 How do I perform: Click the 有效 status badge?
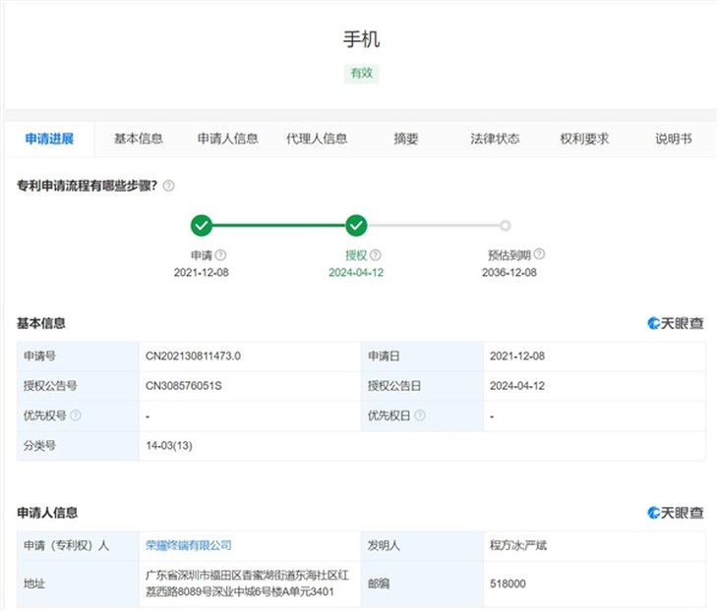click(361, 73)
